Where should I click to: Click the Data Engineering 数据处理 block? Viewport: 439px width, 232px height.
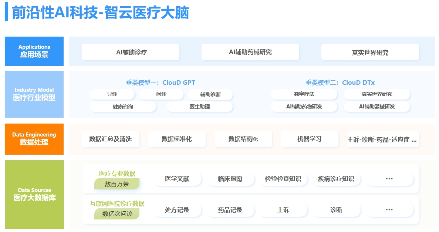[34, 139]
